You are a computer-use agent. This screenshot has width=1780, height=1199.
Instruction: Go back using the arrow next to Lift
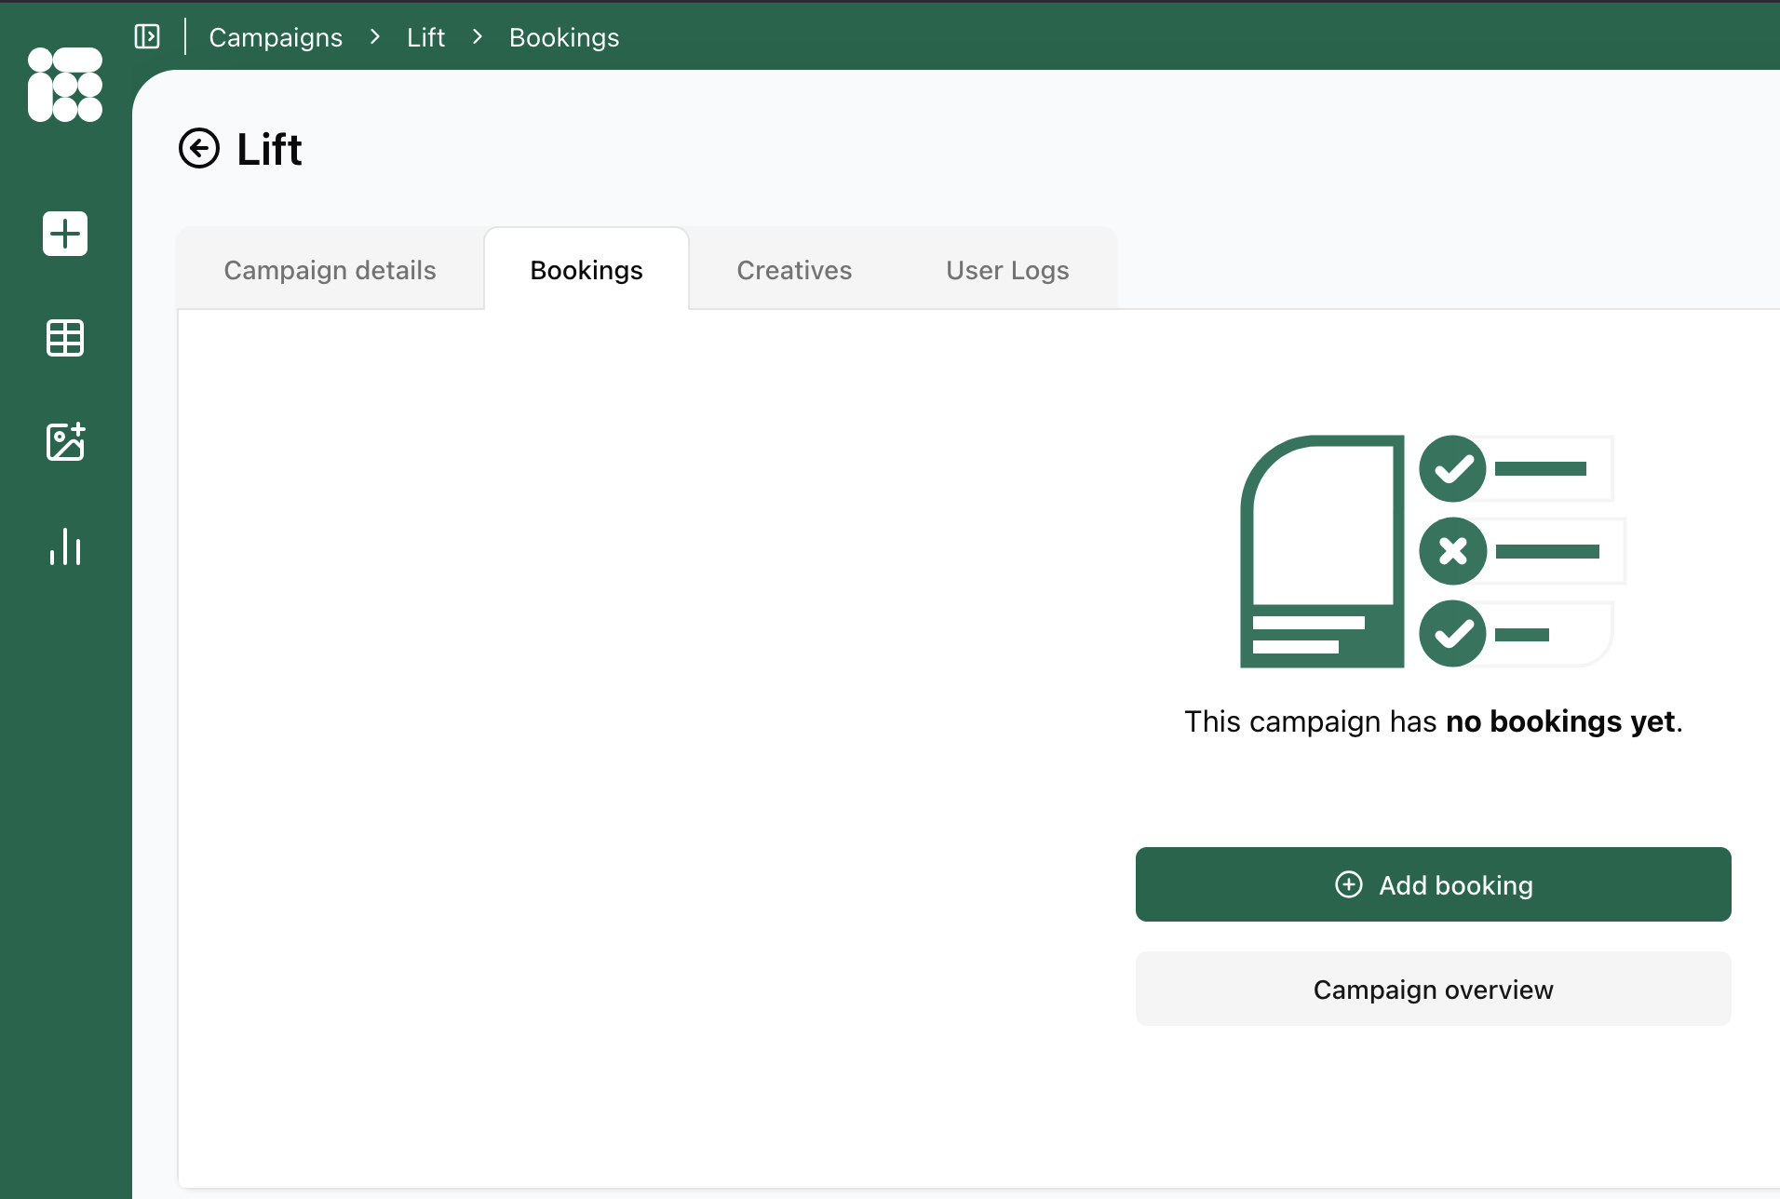199,148
